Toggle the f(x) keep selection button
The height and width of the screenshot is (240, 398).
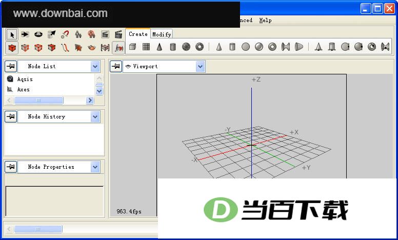[118, 48]
